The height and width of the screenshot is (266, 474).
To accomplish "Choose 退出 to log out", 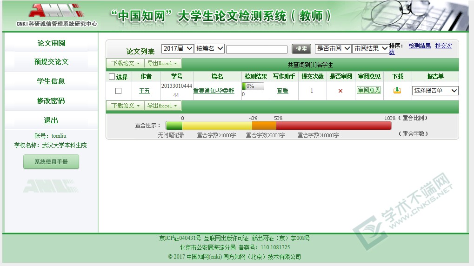I will [51, 120].
